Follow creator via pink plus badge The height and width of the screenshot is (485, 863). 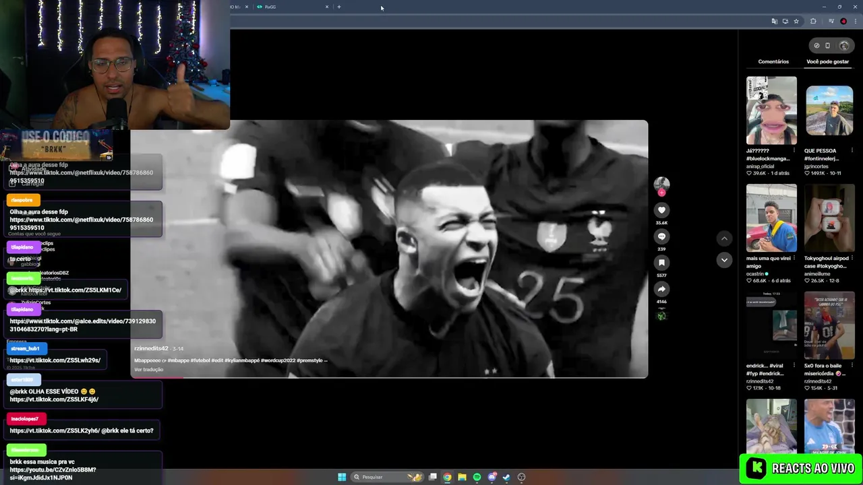(661, 193)
